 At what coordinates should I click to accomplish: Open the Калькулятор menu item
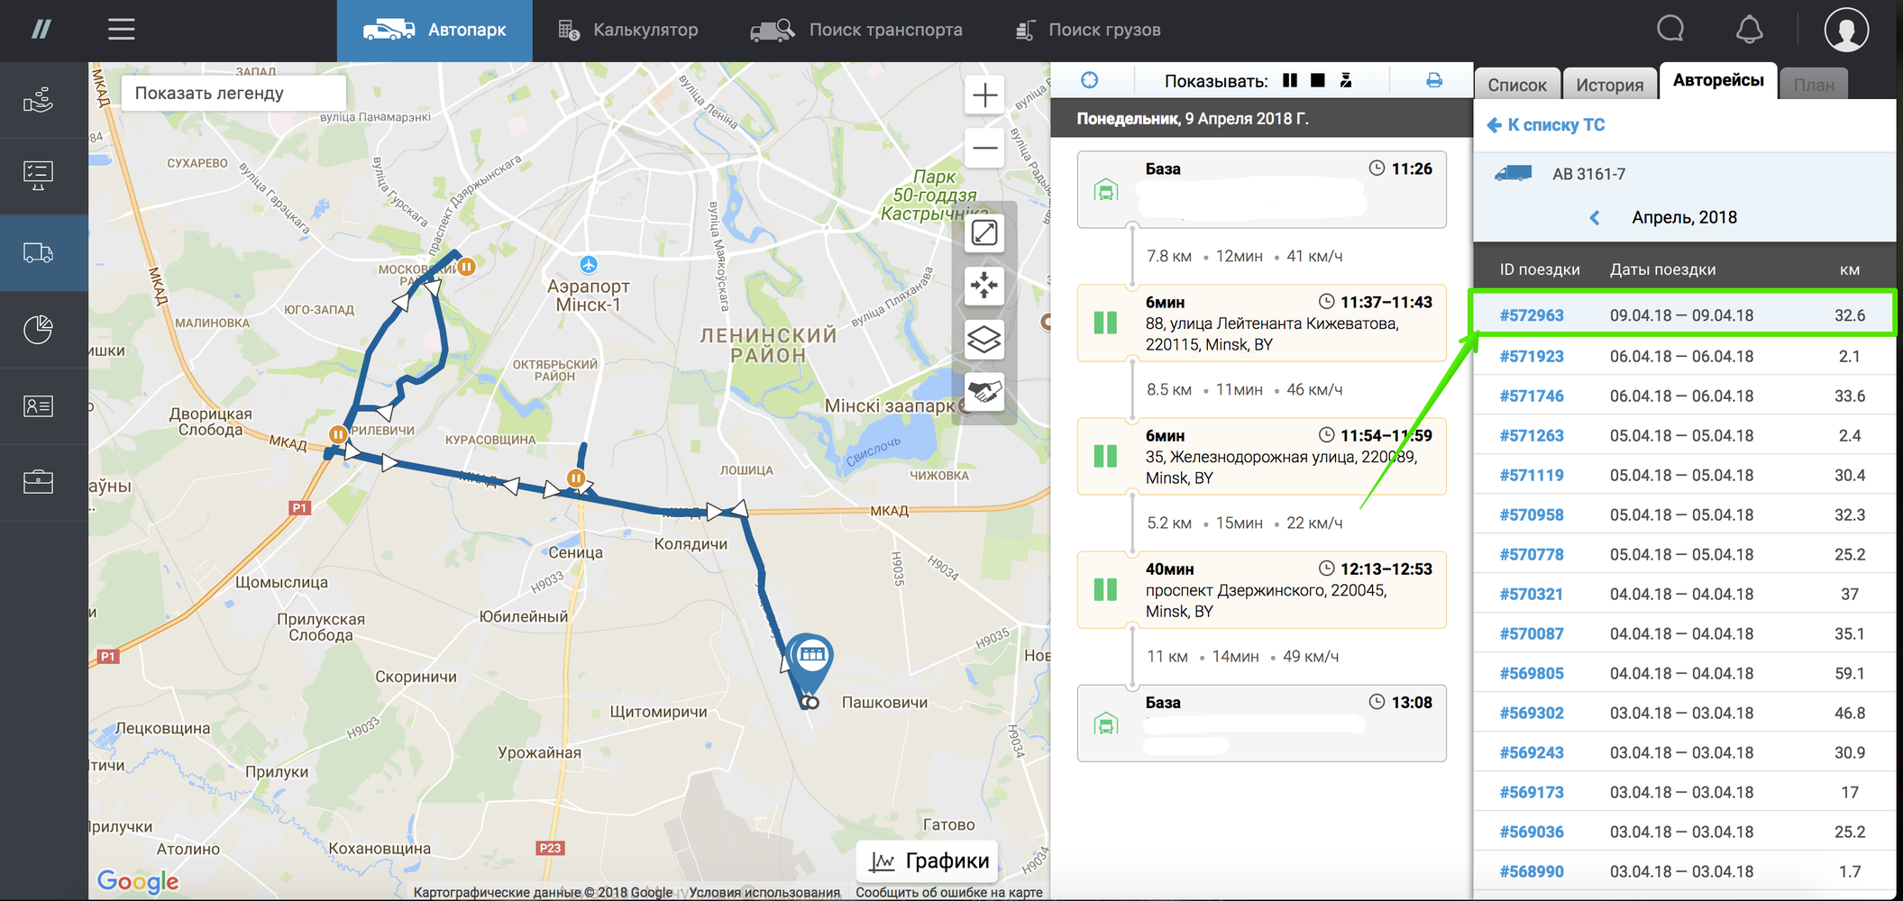tap(628, 30)
